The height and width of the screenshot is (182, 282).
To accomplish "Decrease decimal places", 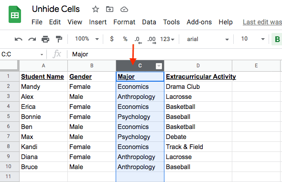I will pyautogui.click(x=138, y=40).
